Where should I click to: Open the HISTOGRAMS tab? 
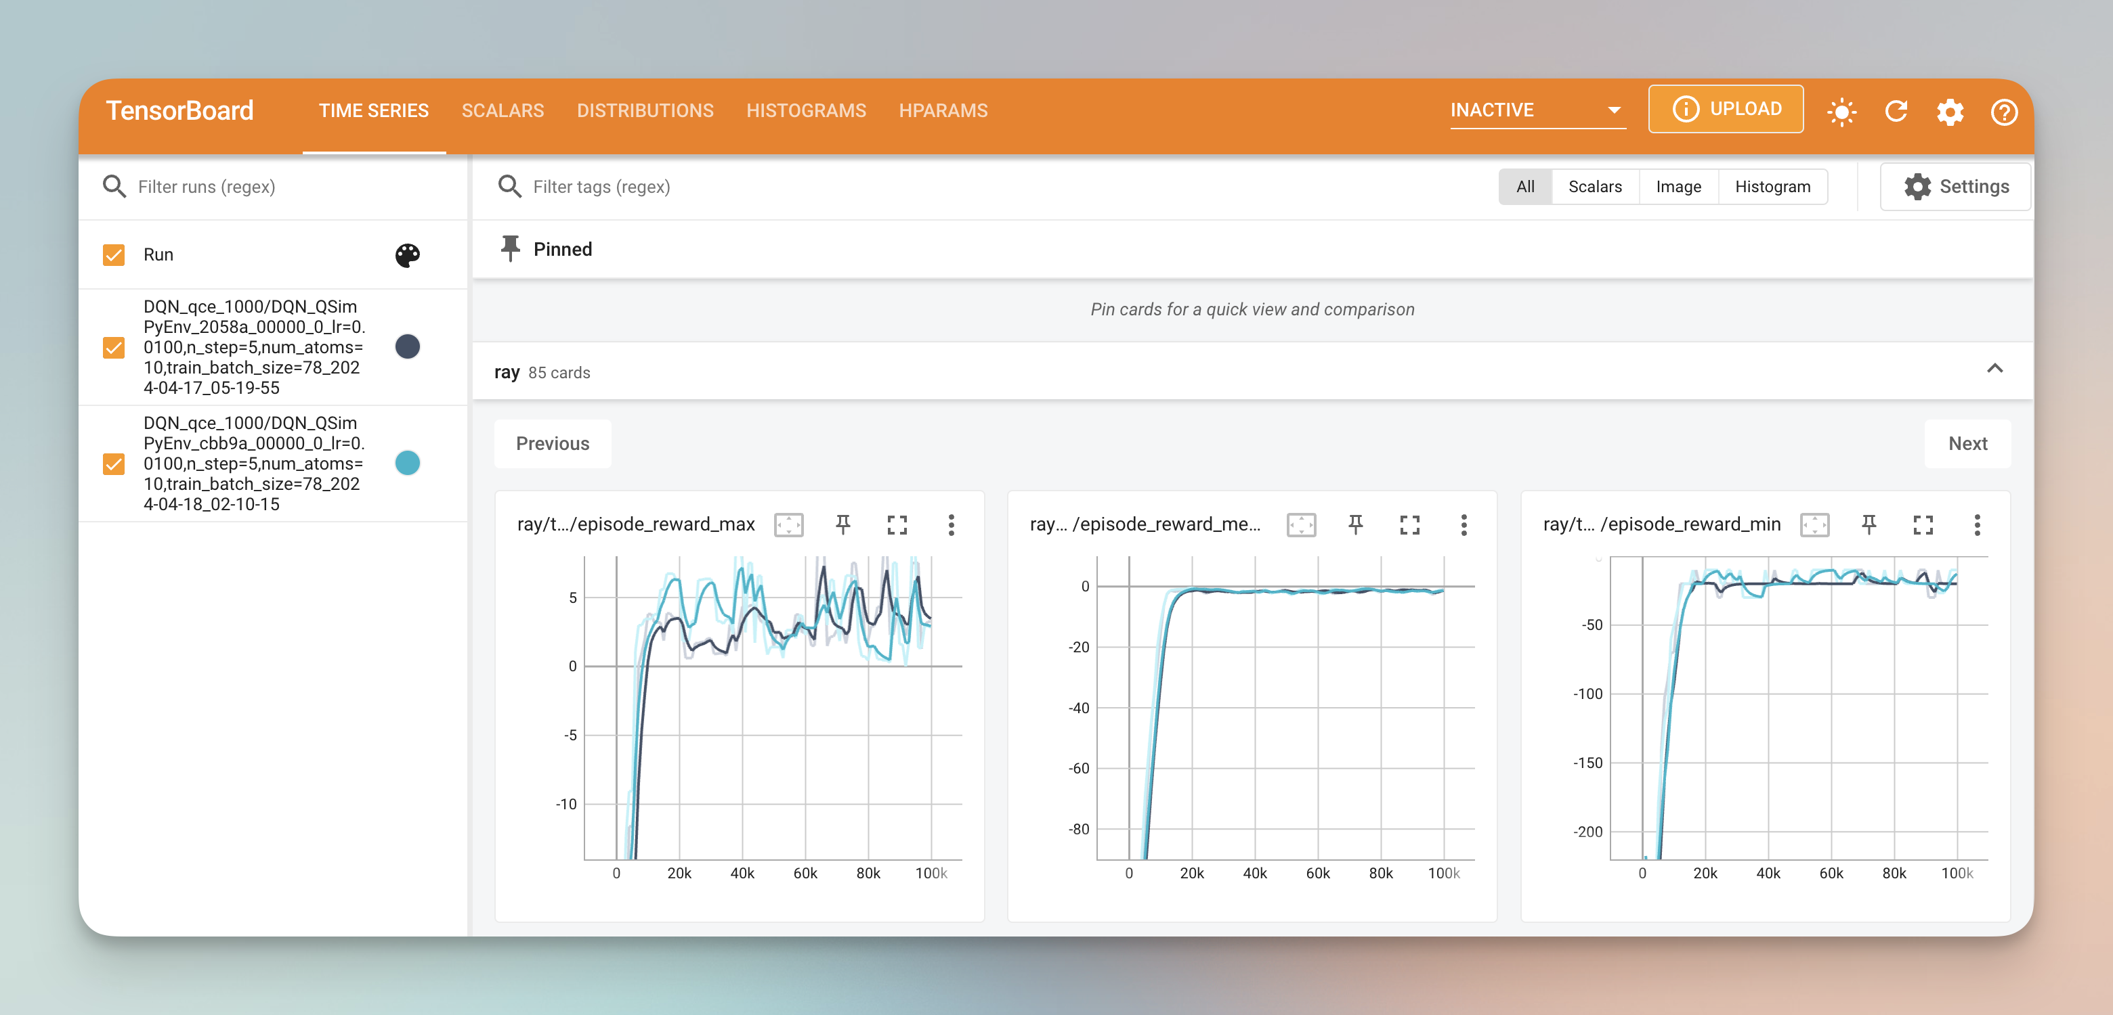805,111
